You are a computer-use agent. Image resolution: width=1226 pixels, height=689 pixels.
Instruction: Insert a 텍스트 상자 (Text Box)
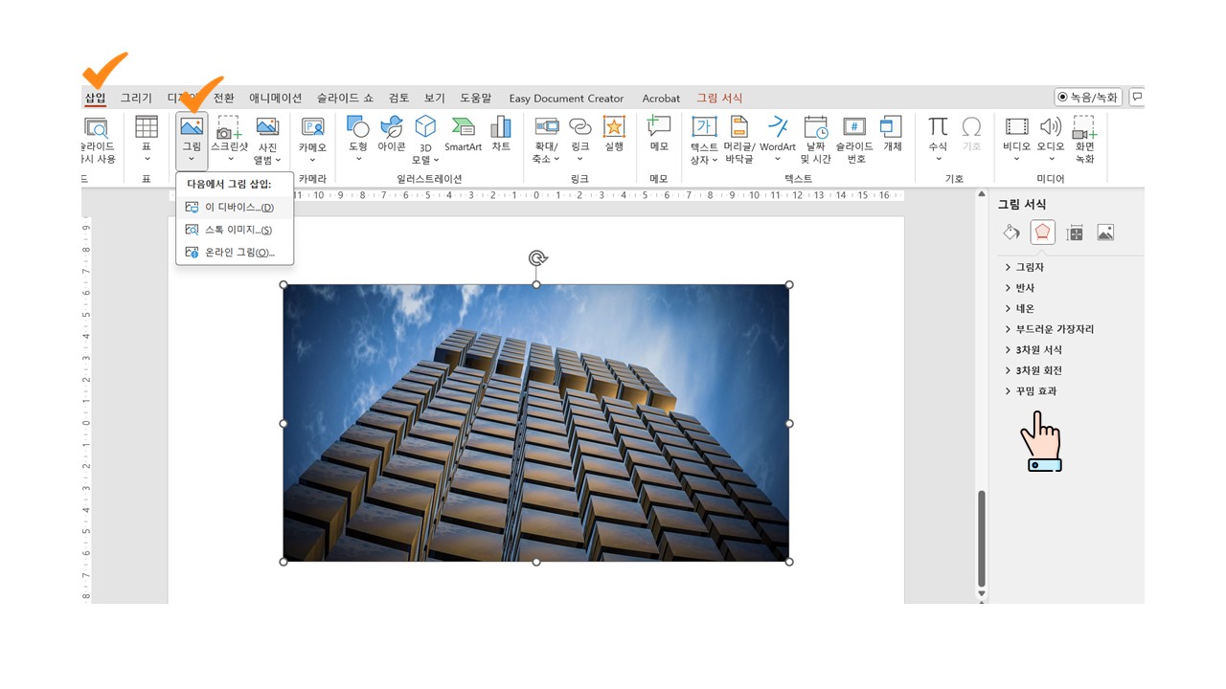point(704,141)
